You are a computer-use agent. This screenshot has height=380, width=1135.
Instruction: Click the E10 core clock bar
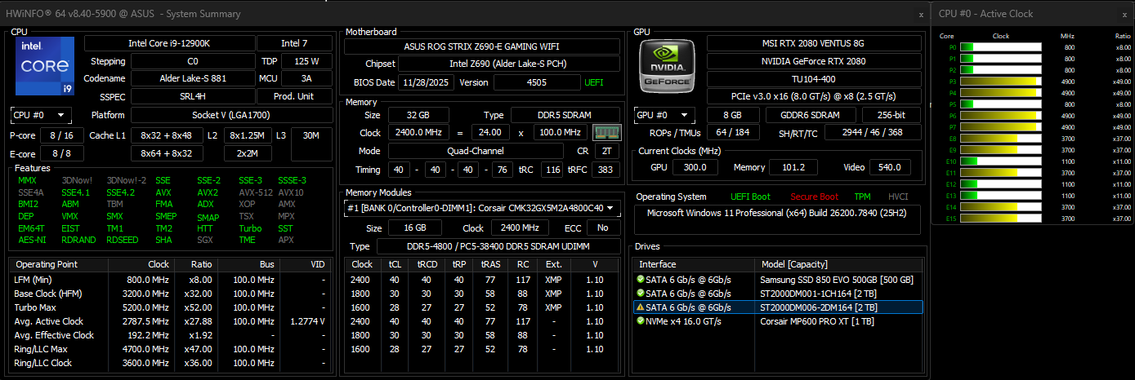pyautogui.click(x=1000, y=161)
